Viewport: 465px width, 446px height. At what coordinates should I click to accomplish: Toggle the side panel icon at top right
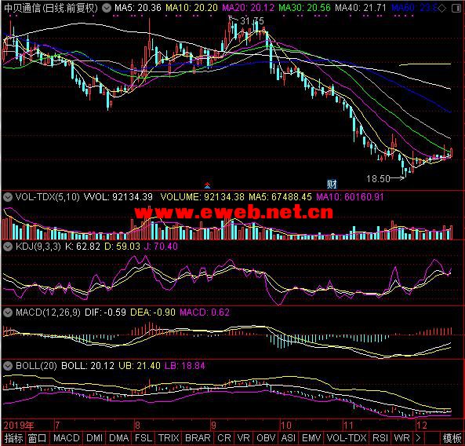[456, 9]
